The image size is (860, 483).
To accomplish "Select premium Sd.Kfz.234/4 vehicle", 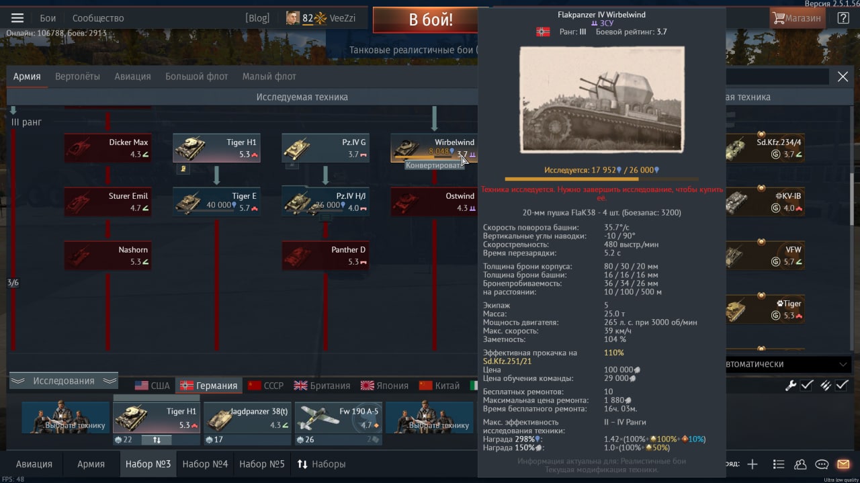I will coord(765,148).
